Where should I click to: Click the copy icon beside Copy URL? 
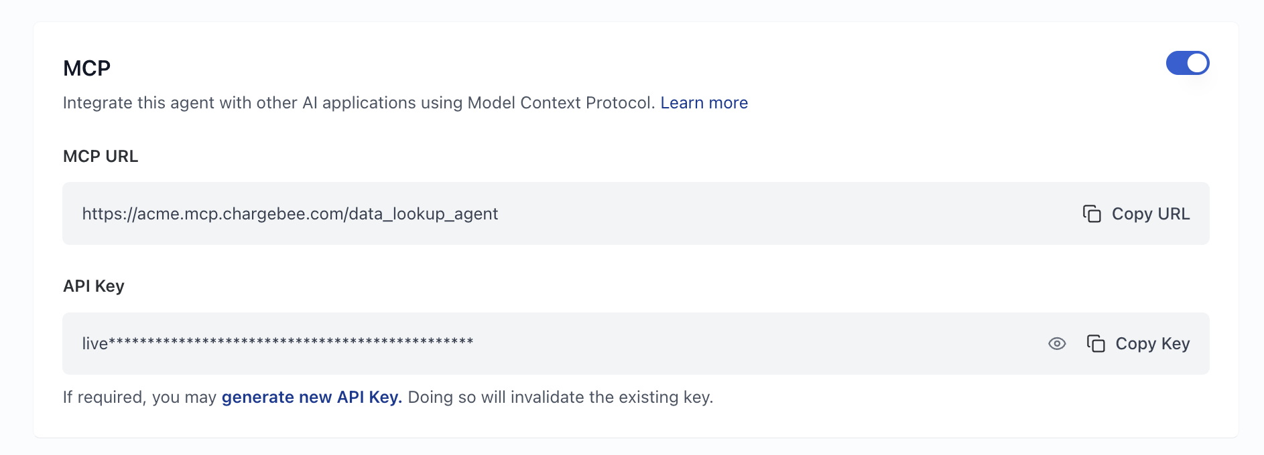(1092, 213)
